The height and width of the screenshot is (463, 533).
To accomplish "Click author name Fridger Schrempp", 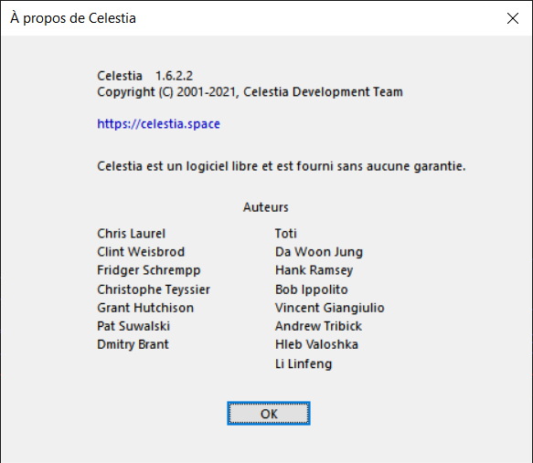I will [x=149, y=270].
